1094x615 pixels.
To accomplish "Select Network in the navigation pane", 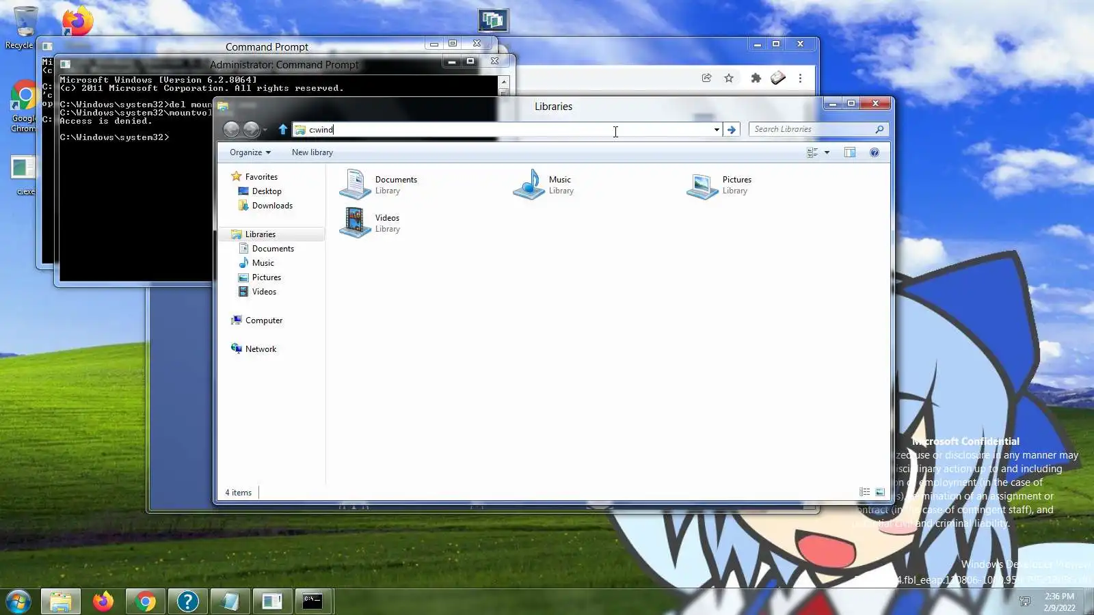I will (x=261, y=349).
